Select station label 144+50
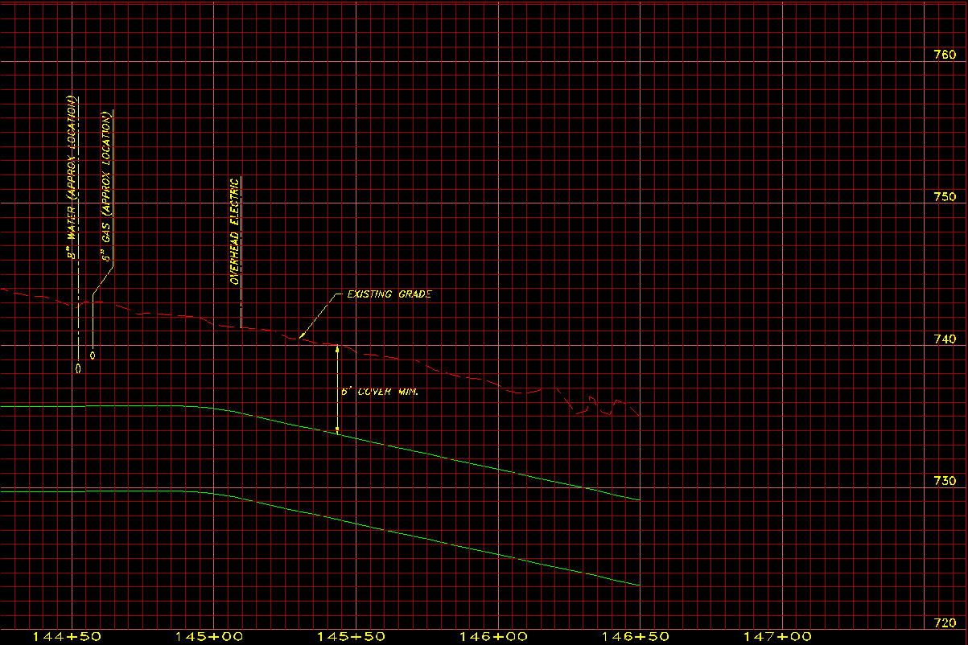Screen dimensions: 968x645 (x=66, y=637)
